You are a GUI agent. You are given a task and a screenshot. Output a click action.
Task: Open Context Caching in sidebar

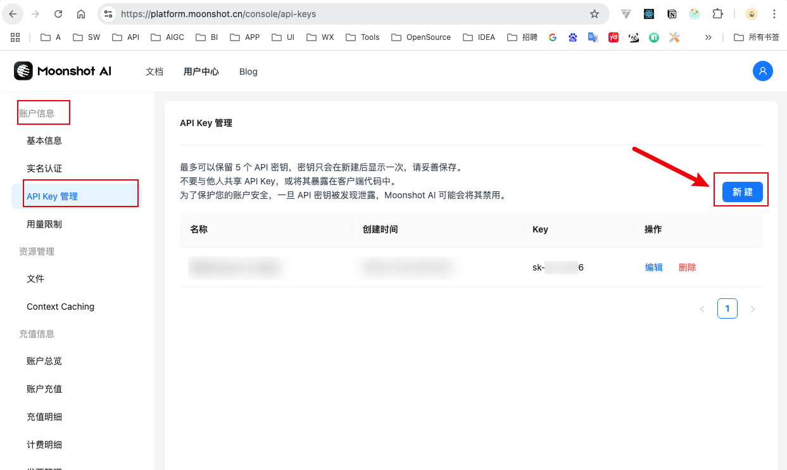[x=60, y=307]
